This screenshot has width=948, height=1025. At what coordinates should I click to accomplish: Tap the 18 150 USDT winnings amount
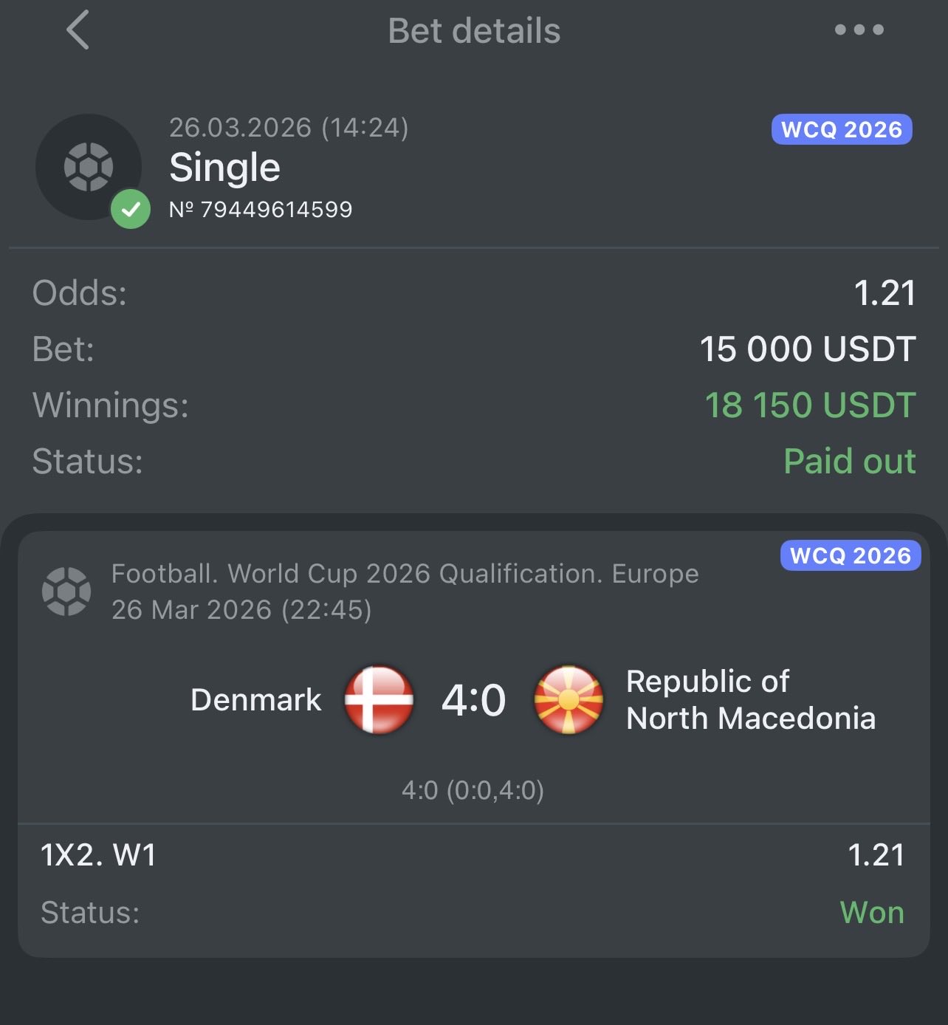[x=810, y=405]
